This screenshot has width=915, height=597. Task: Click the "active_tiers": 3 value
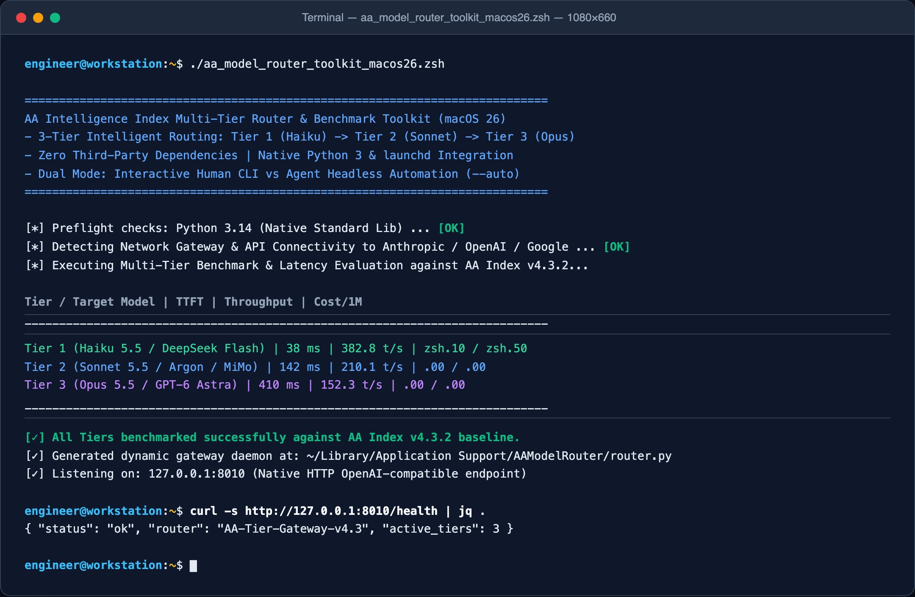coord(441,529)
